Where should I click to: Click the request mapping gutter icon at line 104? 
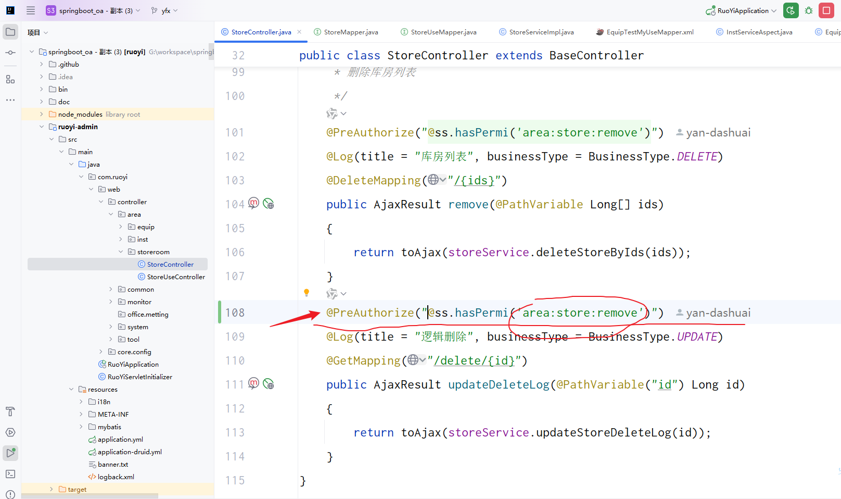coord(253,204)
